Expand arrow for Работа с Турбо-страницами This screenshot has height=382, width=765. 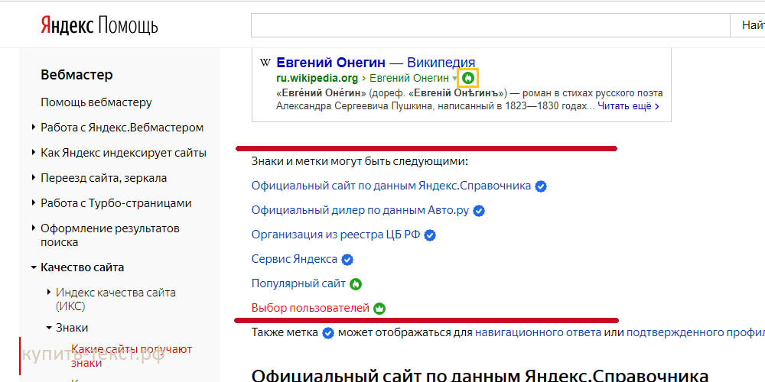[x=33, y=203]
